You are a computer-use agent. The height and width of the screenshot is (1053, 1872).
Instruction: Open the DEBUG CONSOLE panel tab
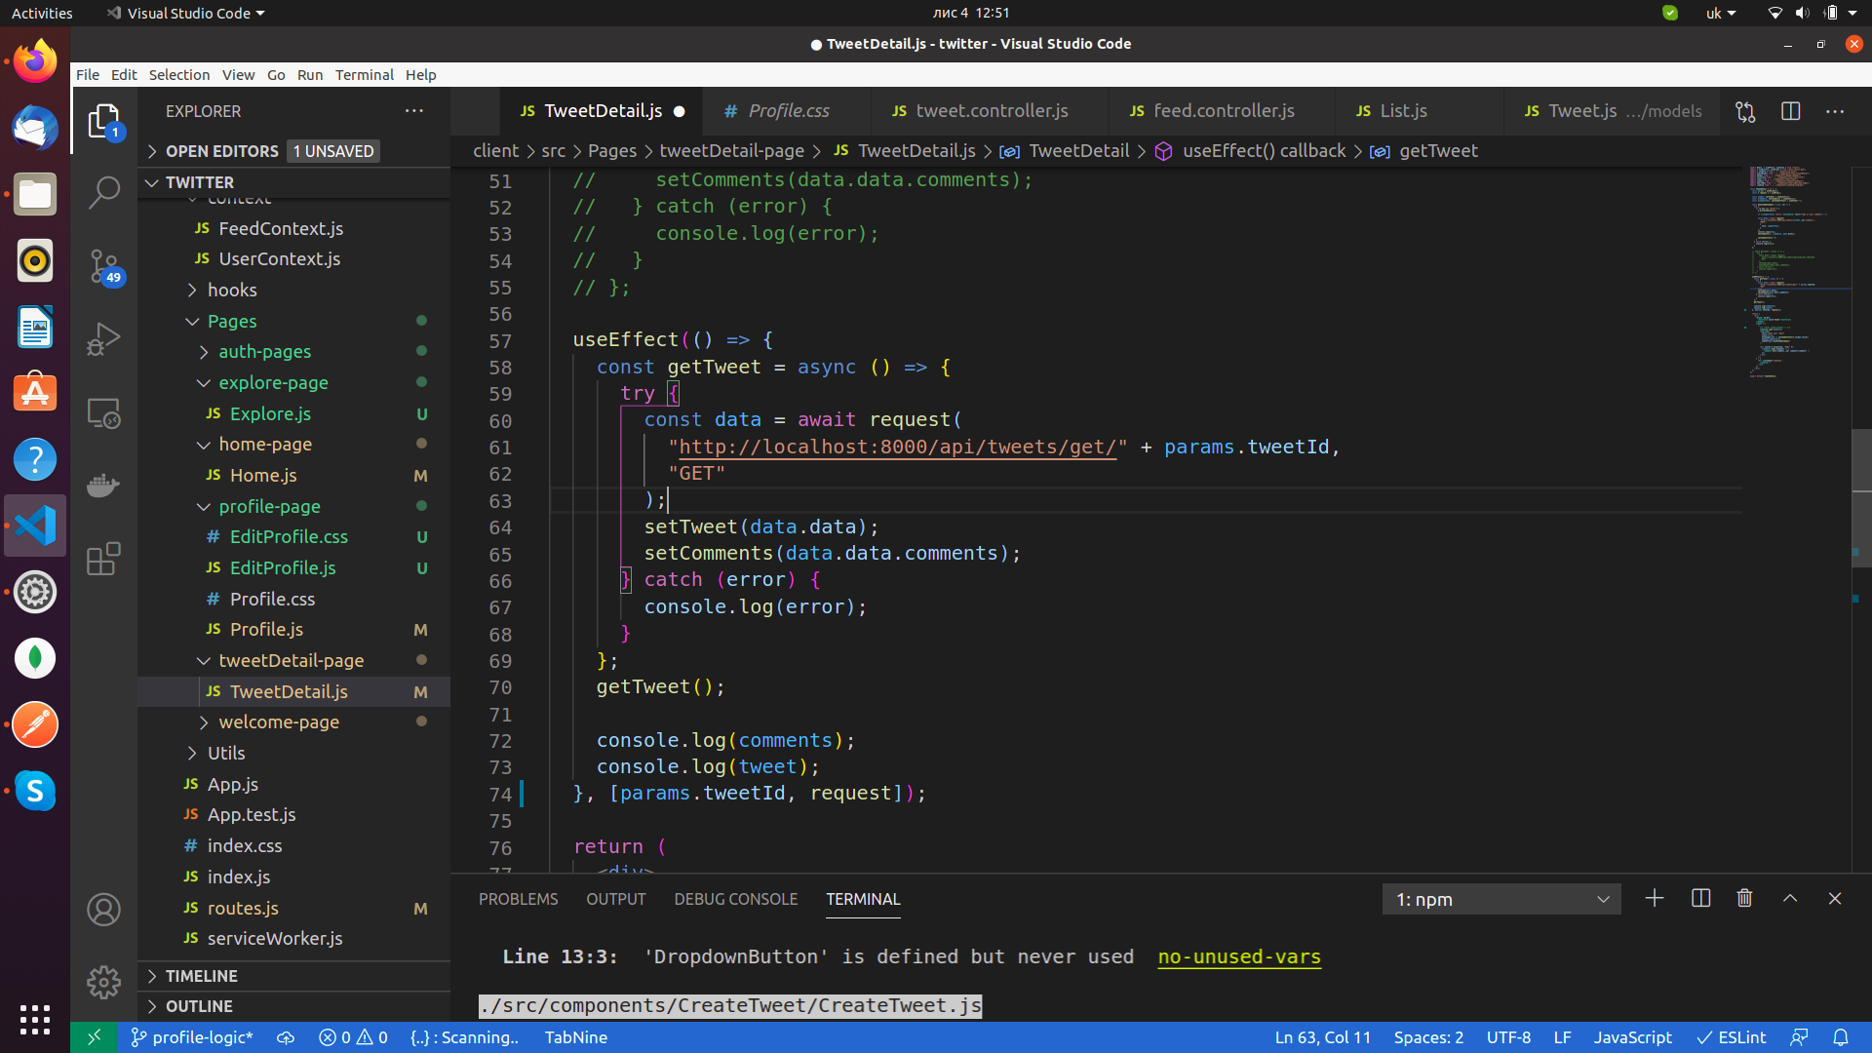[x=735, y=899]
